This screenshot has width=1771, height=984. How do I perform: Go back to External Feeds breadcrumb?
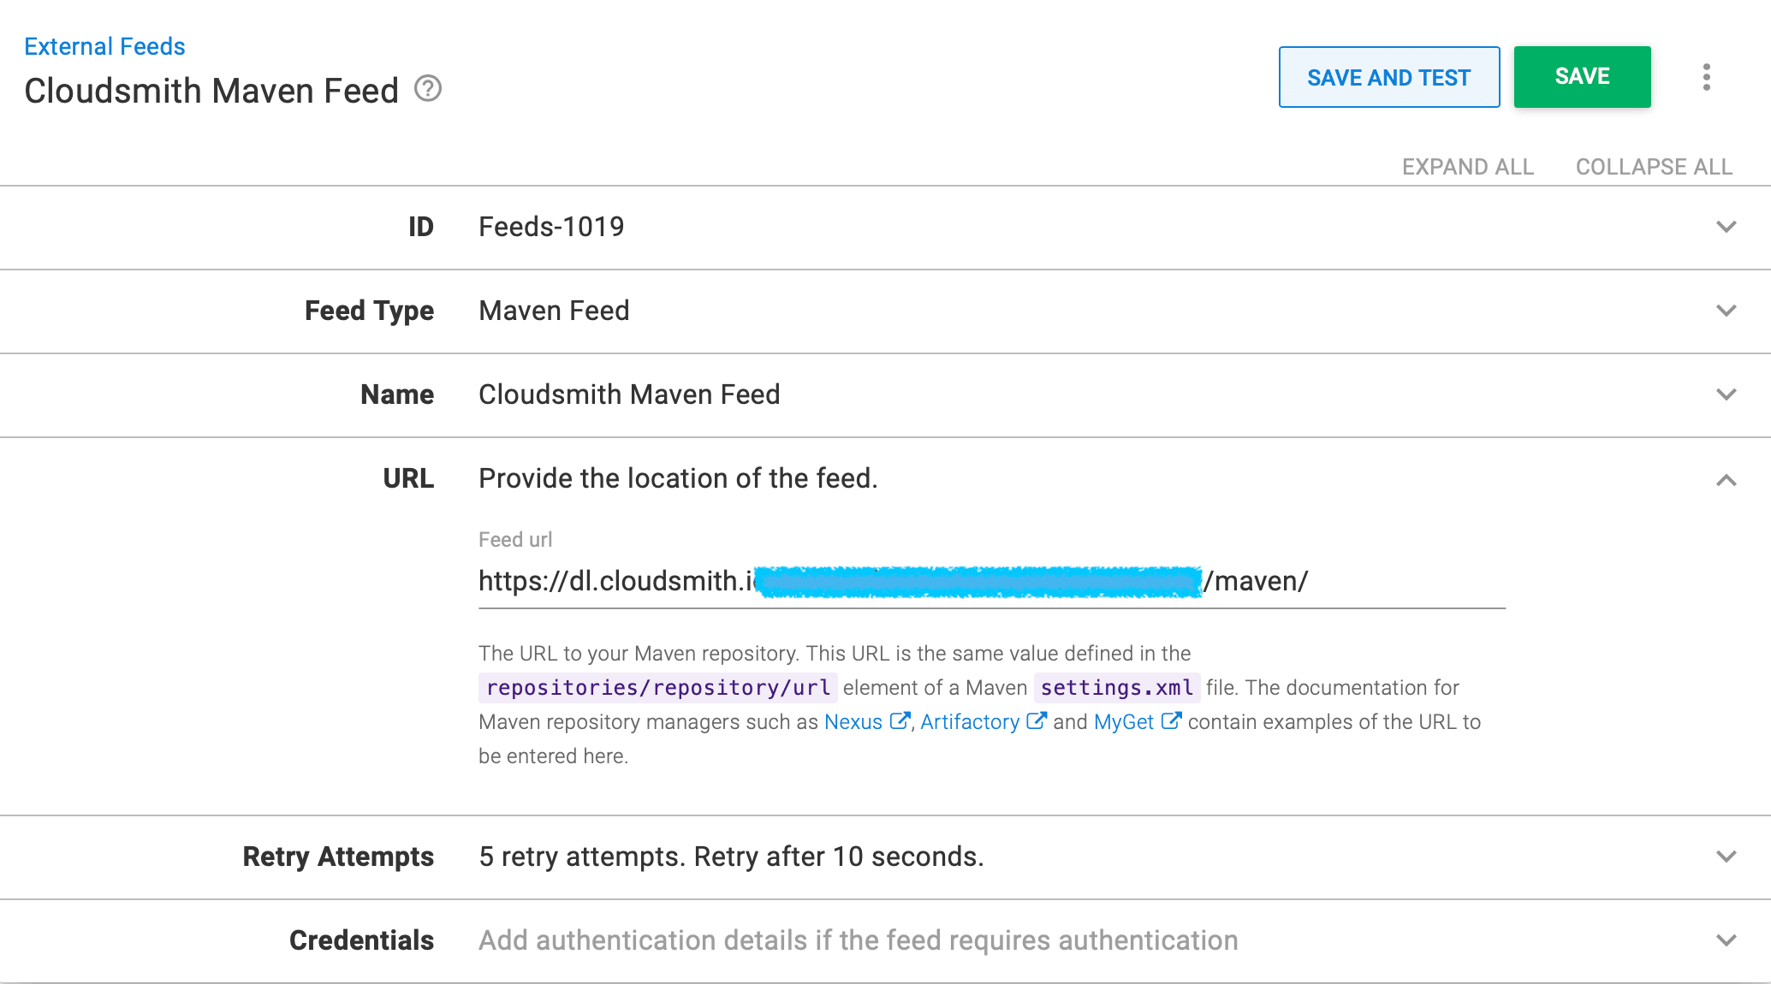tap(104, 46)
